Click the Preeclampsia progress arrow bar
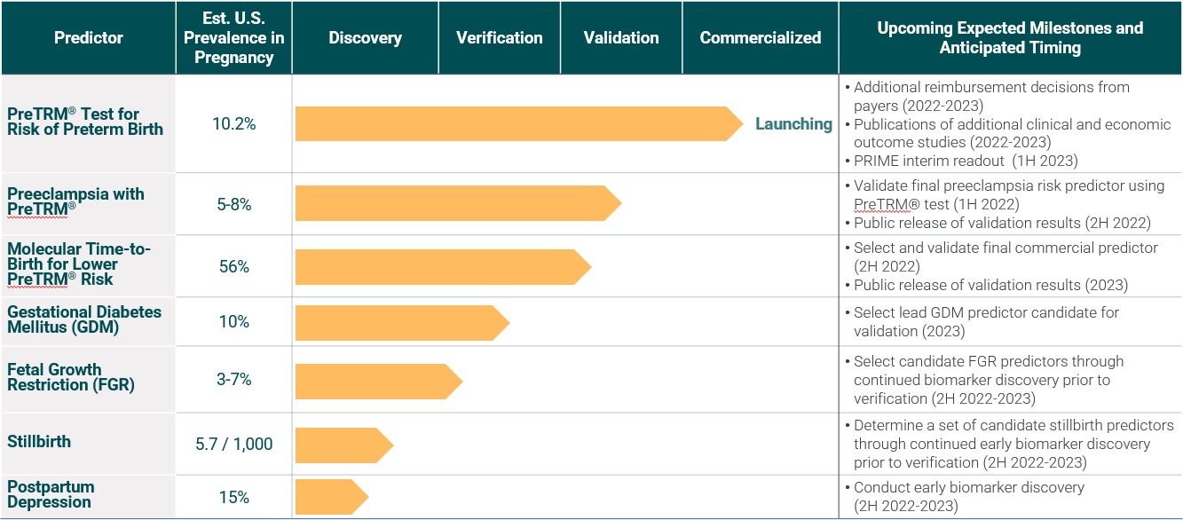1183x520 pixels. click(453, 203)
